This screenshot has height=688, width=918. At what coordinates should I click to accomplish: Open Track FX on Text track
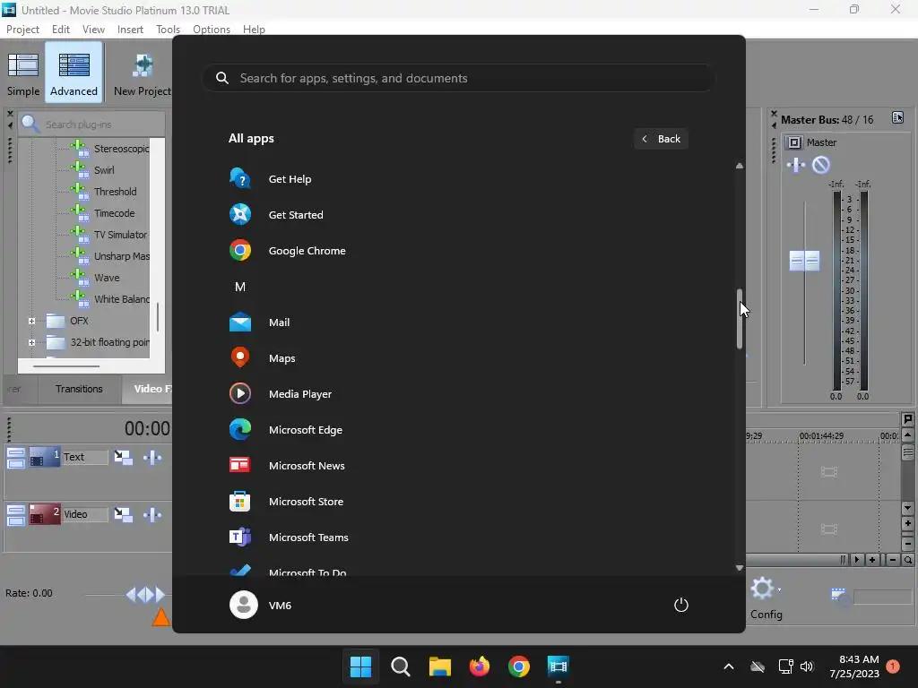coord(152,457)
